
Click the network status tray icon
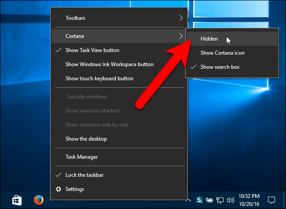(220, 200)
